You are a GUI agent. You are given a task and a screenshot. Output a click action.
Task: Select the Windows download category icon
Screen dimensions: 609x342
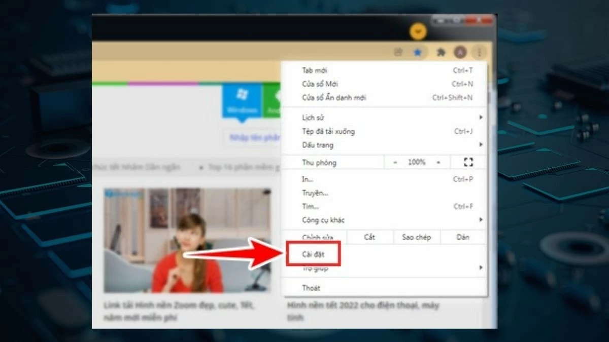tap(242, 100)
